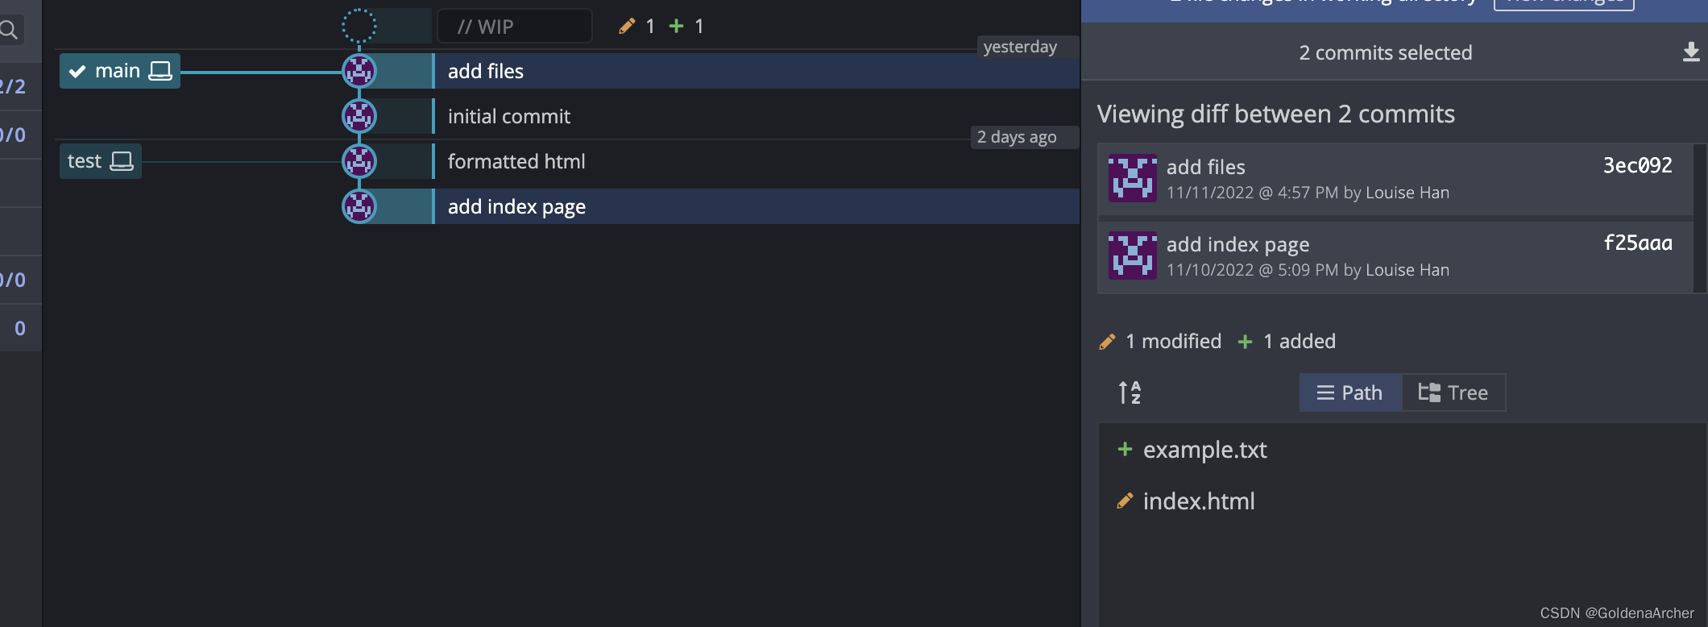Switch file list to Path view

click(1350, 392)
